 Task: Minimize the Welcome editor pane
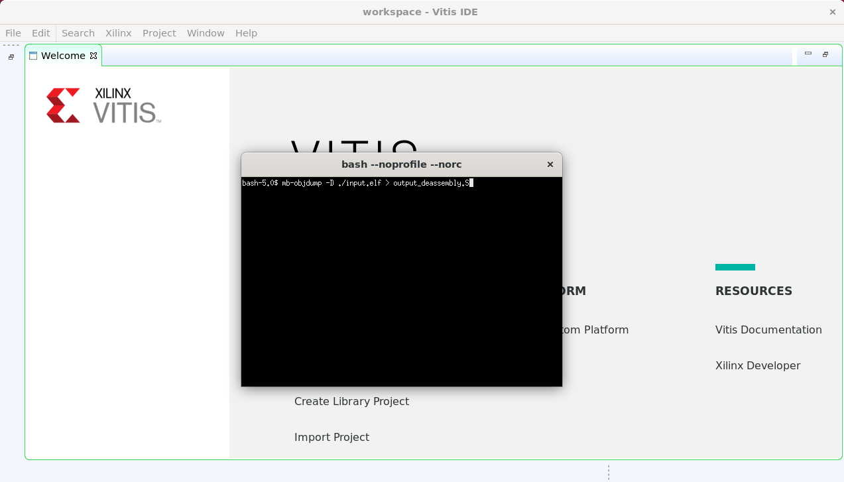point(808,52)
